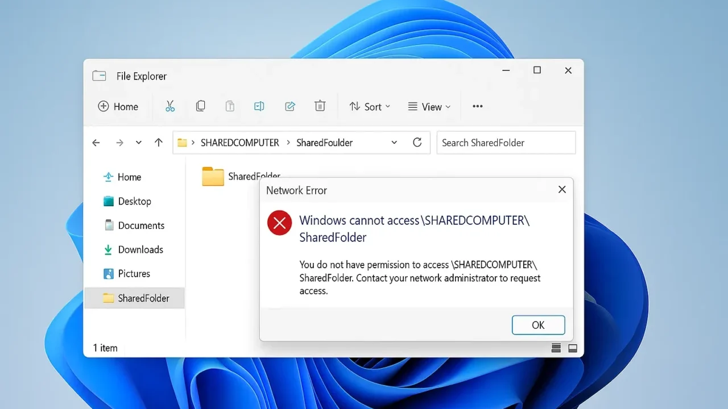Click the File Explorer title icon
Image resolution: width=728 pixels, height=409 pixels.
[99, 76]
